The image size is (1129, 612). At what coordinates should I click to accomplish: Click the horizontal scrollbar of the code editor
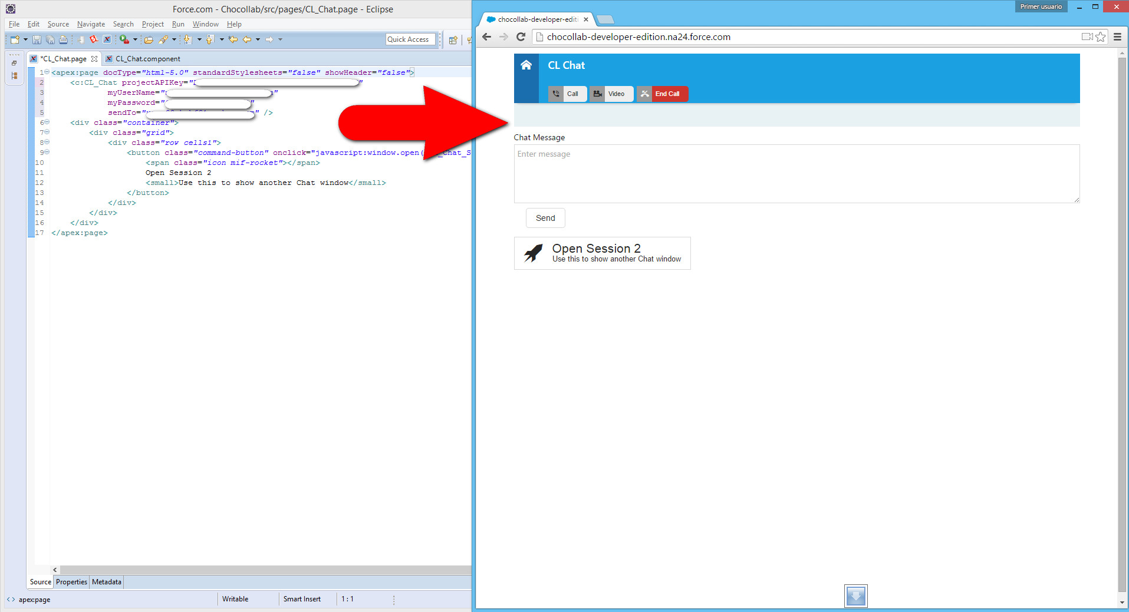265,570
